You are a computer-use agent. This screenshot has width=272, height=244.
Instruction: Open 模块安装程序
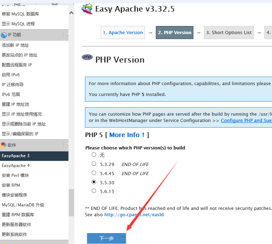coord(14,195)
